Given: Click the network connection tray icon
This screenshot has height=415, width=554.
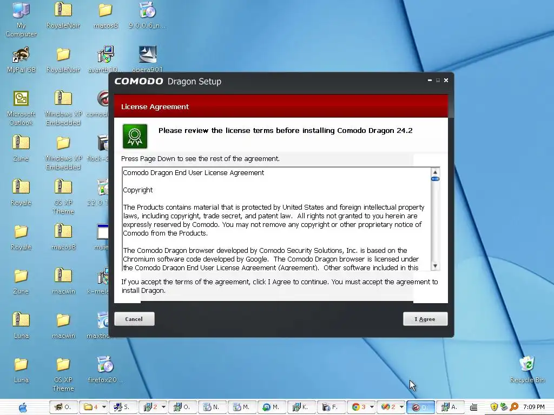Looking at the screenshot, I should (504, 407).
